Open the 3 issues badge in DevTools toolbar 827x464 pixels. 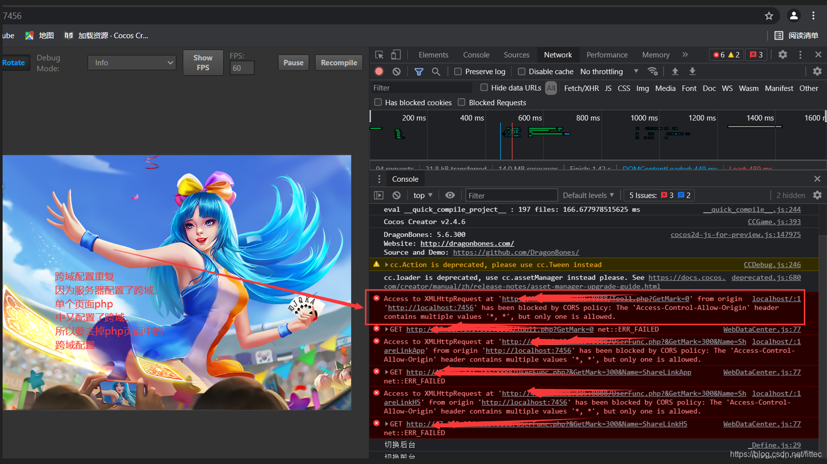click(x=756, y=55)
